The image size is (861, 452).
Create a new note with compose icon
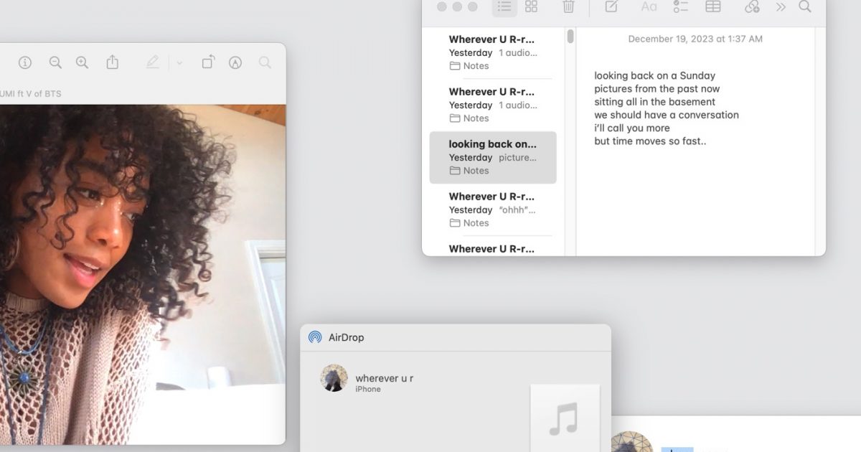pyautogui.click(x=611, y=6)
